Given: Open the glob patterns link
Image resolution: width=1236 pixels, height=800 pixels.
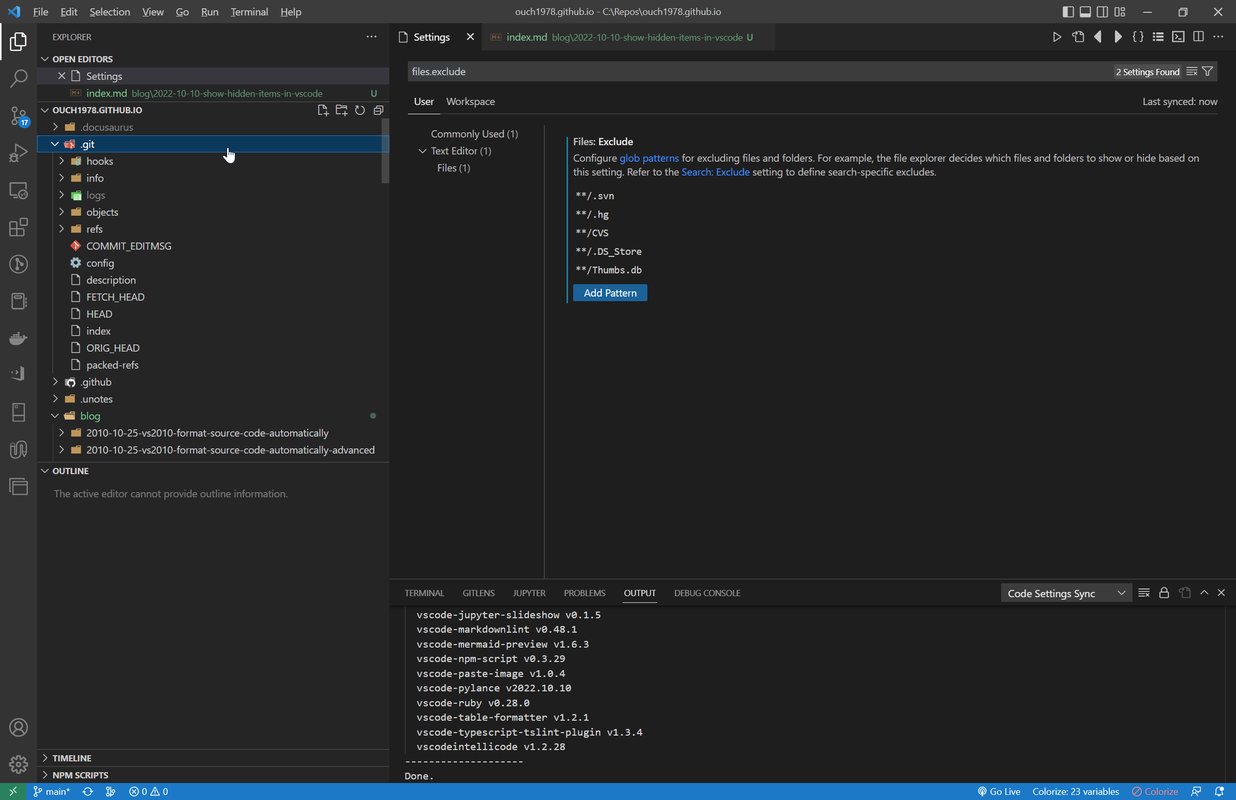Looking at the screenshot, I should click(x=648, y=158).
